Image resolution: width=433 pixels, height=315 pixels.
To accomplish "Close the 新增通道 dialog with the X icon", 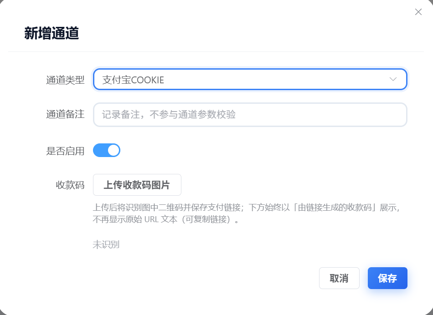I will 418,12.
